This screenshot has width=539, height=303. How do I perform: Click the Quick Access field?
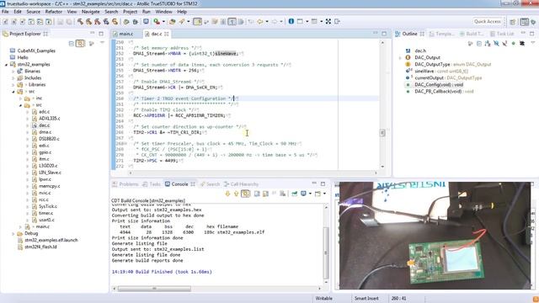[488, 21]
